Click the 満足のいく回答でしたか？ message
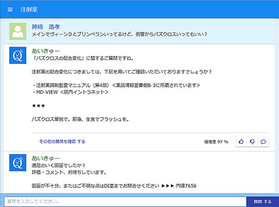 pos(58,166)
